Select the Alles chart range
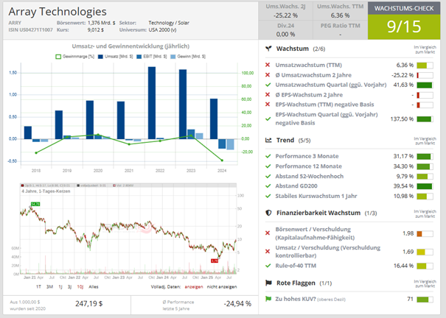 click(94, 287)
